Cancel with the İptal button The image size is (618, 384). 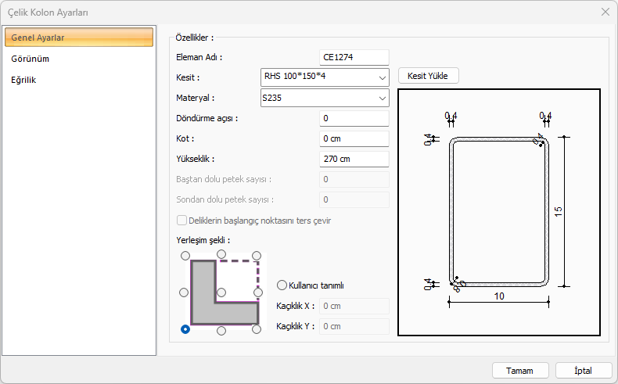584,370
